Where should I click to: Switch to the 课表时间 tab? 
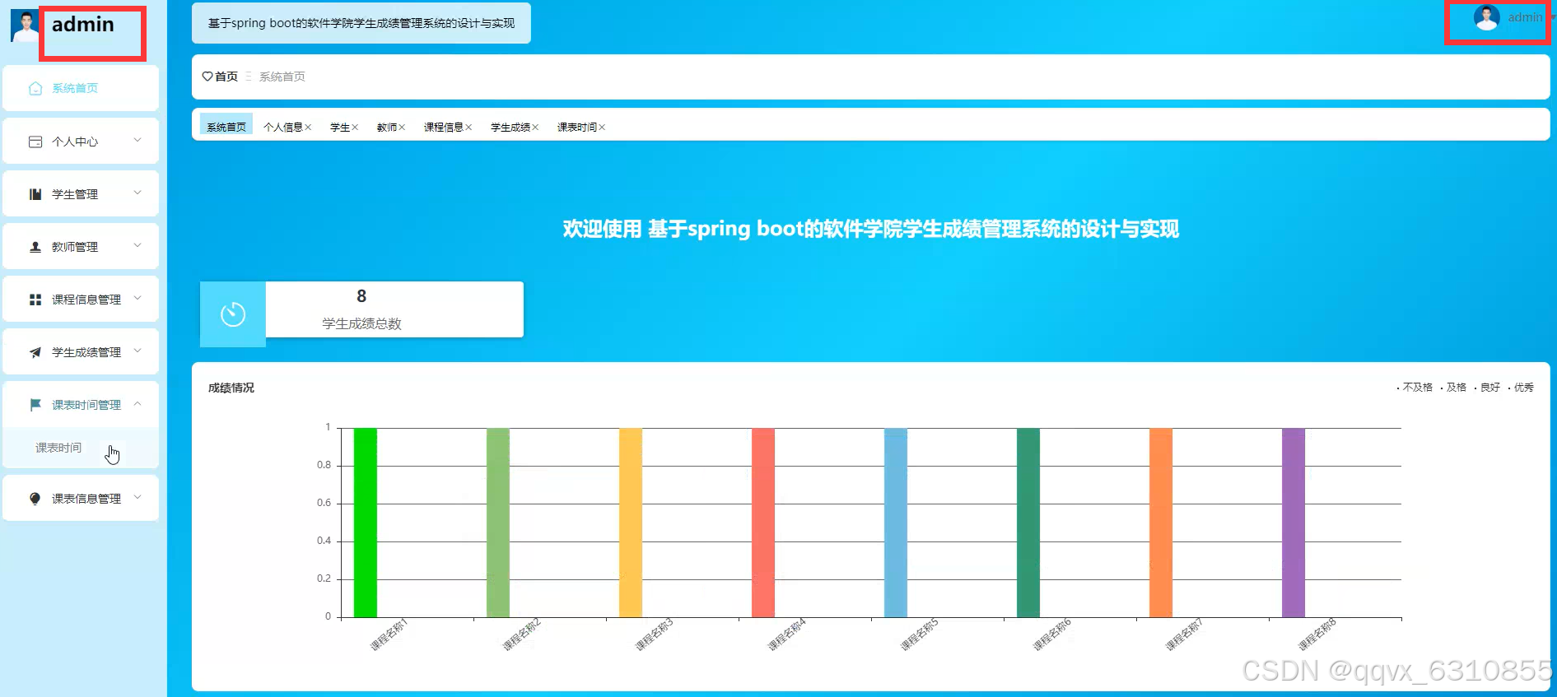[577, 128]
